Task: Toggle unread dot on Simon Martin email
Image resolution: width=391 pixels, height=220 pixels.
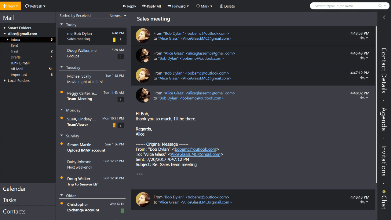Action: 62,143
